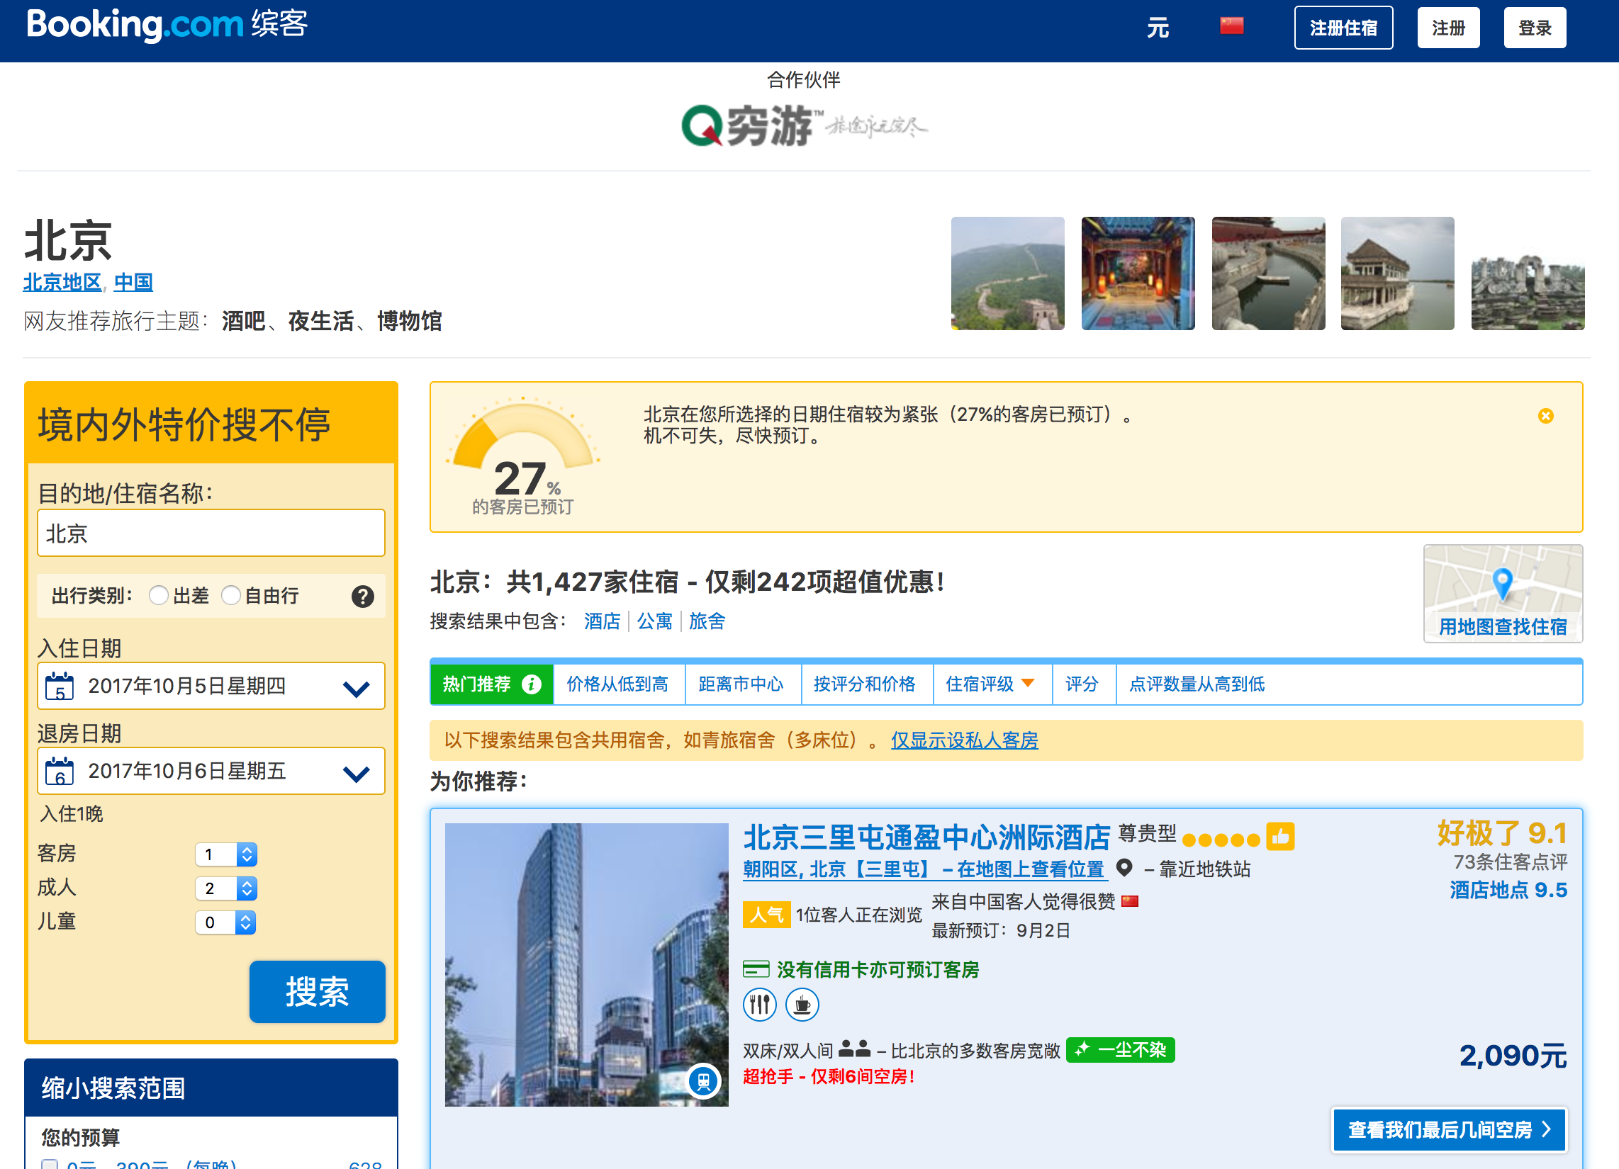Select the 距离市中心 sorting option

pos(743,684)
